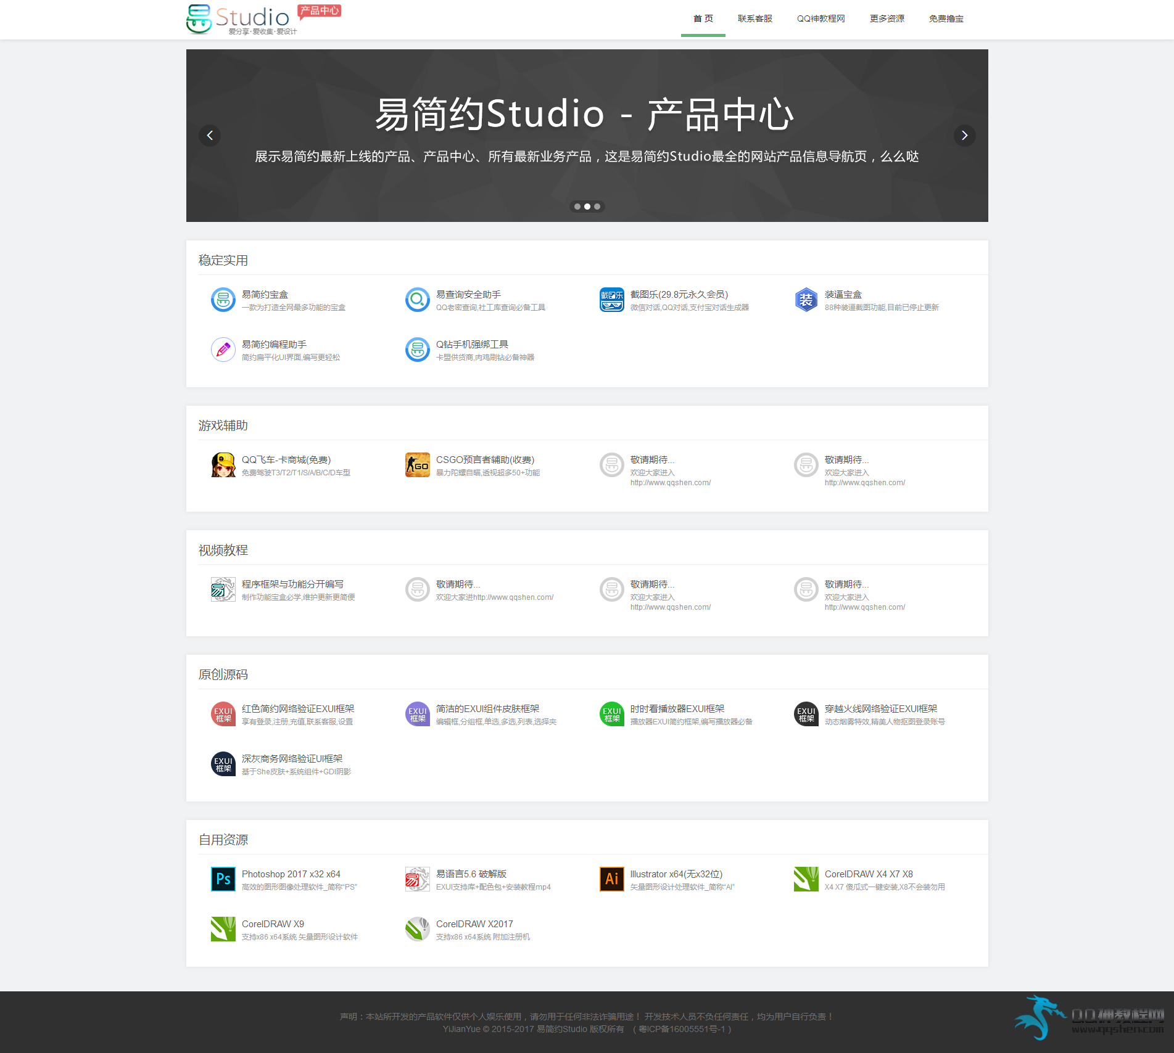
Task: Open the 易简约编程助手 pencil icon
Action: 223,350
